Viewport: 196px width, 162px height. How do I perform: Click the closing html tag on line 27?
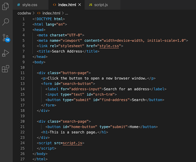[40, 159]
